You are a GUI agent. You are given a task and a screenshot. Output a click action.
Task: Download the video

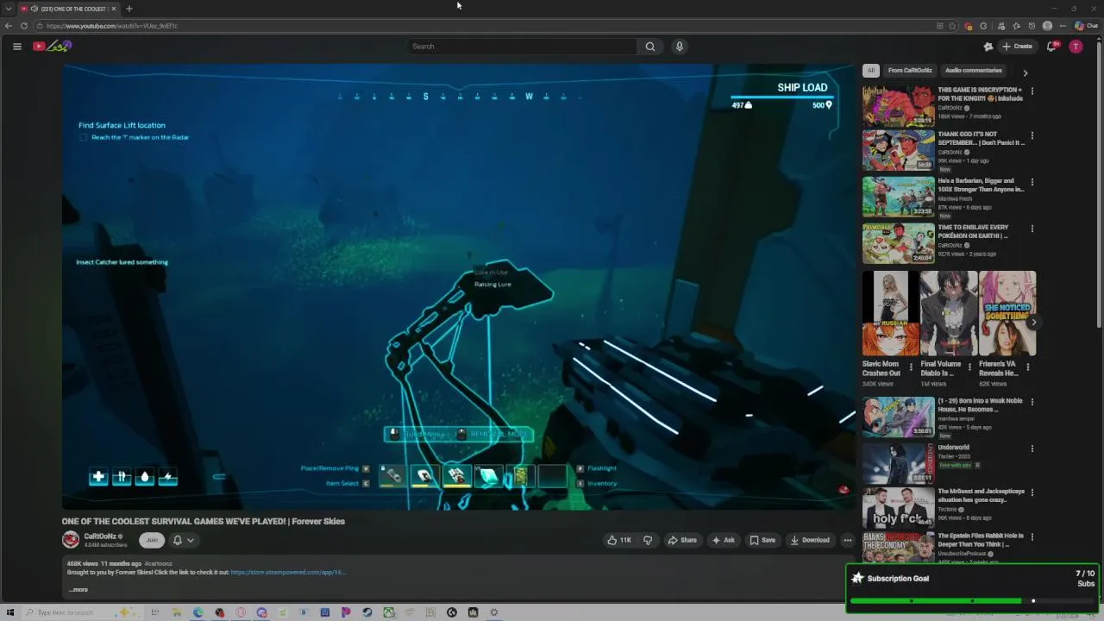click(x=810, y=540)
